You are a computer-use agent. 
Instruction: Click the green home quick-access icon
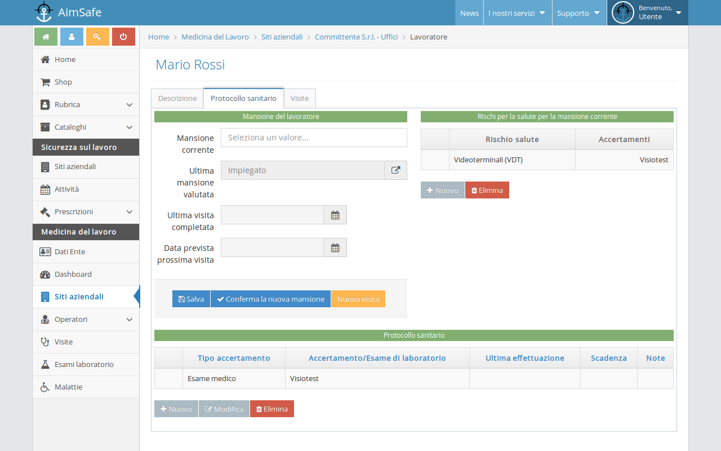[46, 37]
